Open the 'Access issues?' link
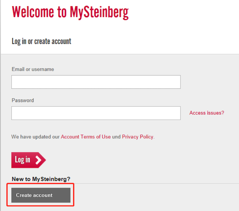This screenshot has width=239, height=211. point(207,113)
